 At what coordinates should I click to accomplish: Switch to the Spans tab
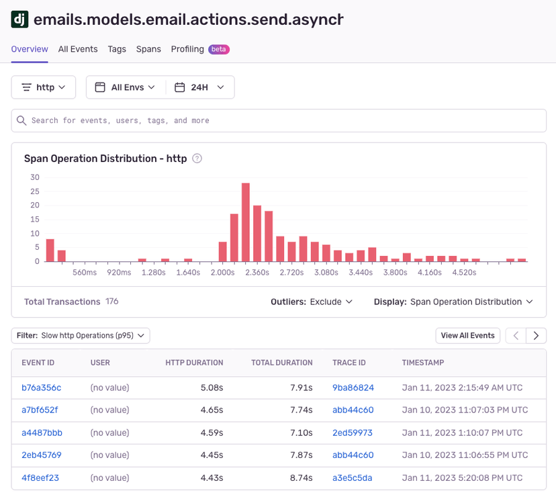148,49
